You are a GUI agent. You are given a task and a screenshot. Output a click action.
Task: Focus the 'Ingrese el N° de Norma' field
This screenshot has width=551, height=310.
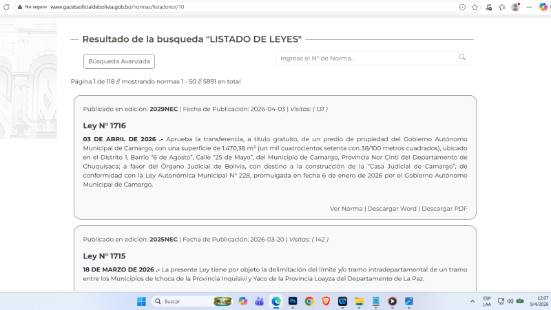point(373,59)
